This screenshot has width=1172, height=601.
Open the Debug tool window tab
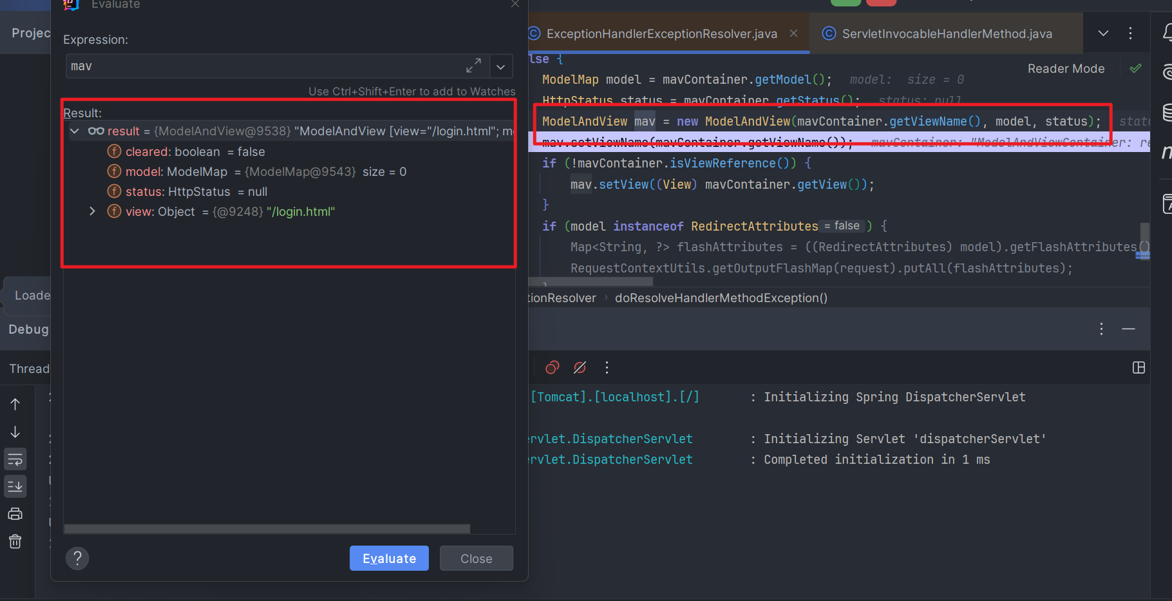click(x=28, y=329)
